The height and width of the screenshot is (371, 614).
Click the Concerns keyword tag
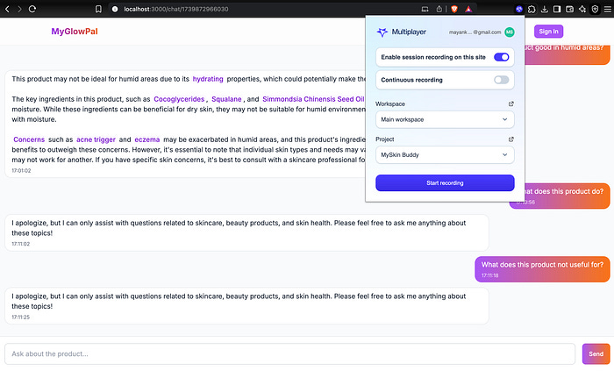(x=29, y=139)
